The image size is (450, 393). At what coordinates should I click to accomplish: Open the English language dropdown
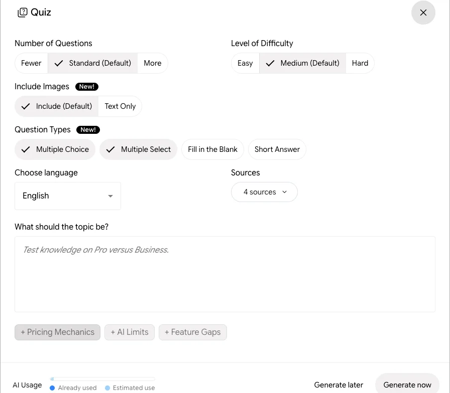(68, 196)
